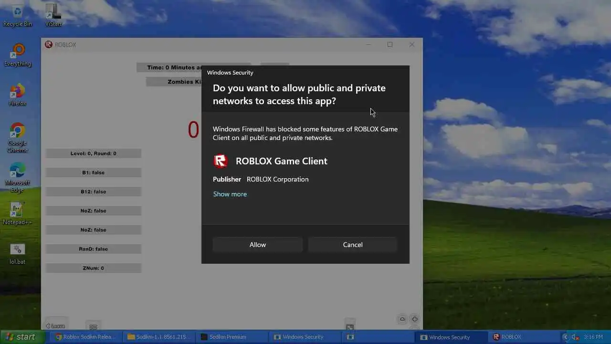This screenshot has height=344, width=611.
Task: Switch to Roblox Sodikm Release Chrome taskbar item
Action: coord(85,337)
